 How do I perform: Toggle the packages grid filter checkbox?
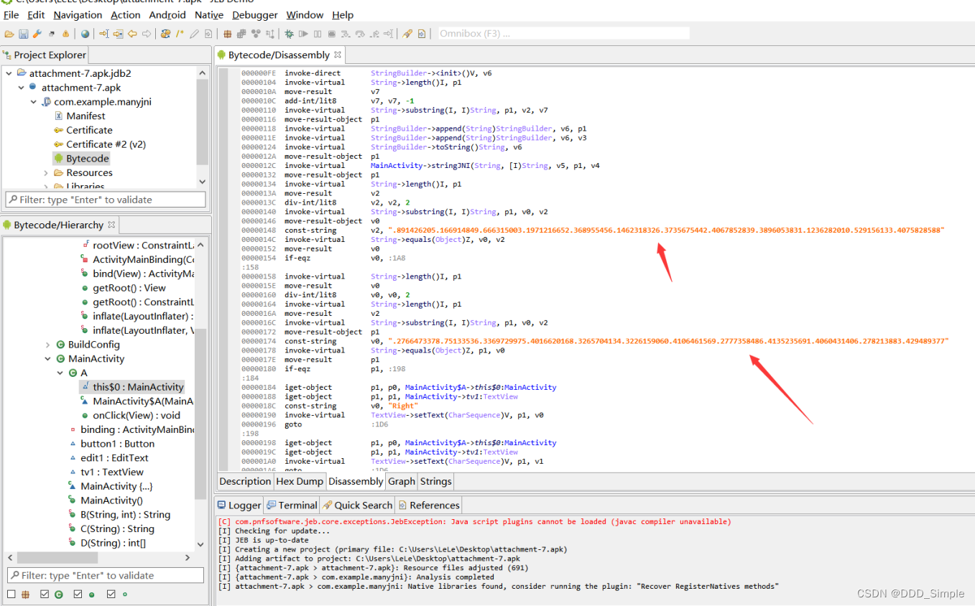tap(11, 595)
